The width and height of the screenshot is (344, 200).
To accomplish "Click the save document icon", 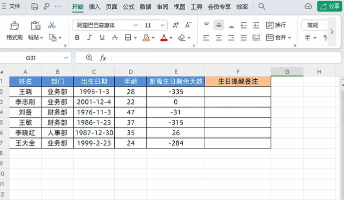I will click(x=34, y=6).
